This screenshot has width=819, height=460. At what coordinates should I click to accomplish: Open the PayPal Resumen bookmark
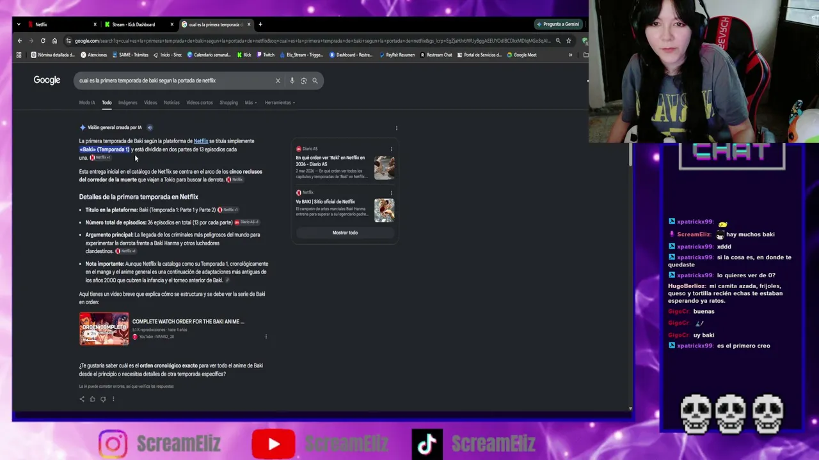[397, 55]
